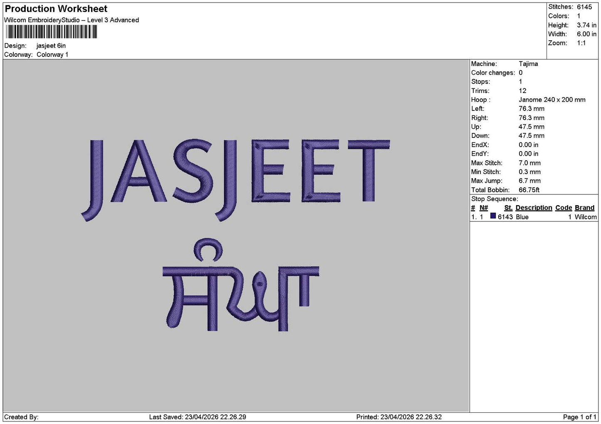
Task: Click the 'Production Worksheet' title
Action: point(56,9)
